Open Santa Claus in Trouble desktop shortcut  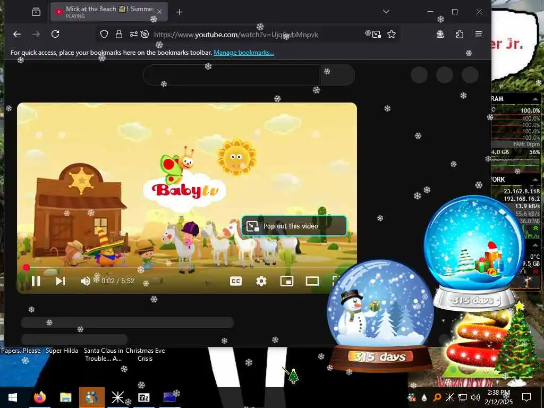(104, 354)
